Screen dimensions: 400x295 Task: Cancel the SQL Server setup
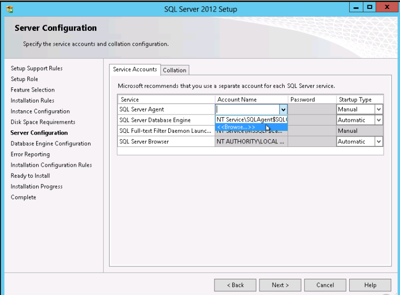click(325, 285)
